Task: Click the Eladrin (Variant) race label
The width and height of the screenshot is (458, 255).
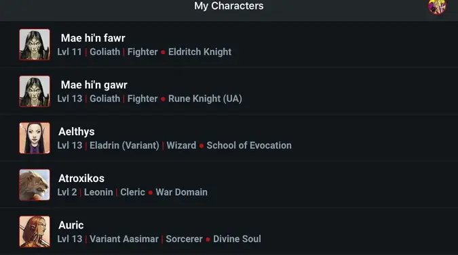Action: [x=124, y=145]
